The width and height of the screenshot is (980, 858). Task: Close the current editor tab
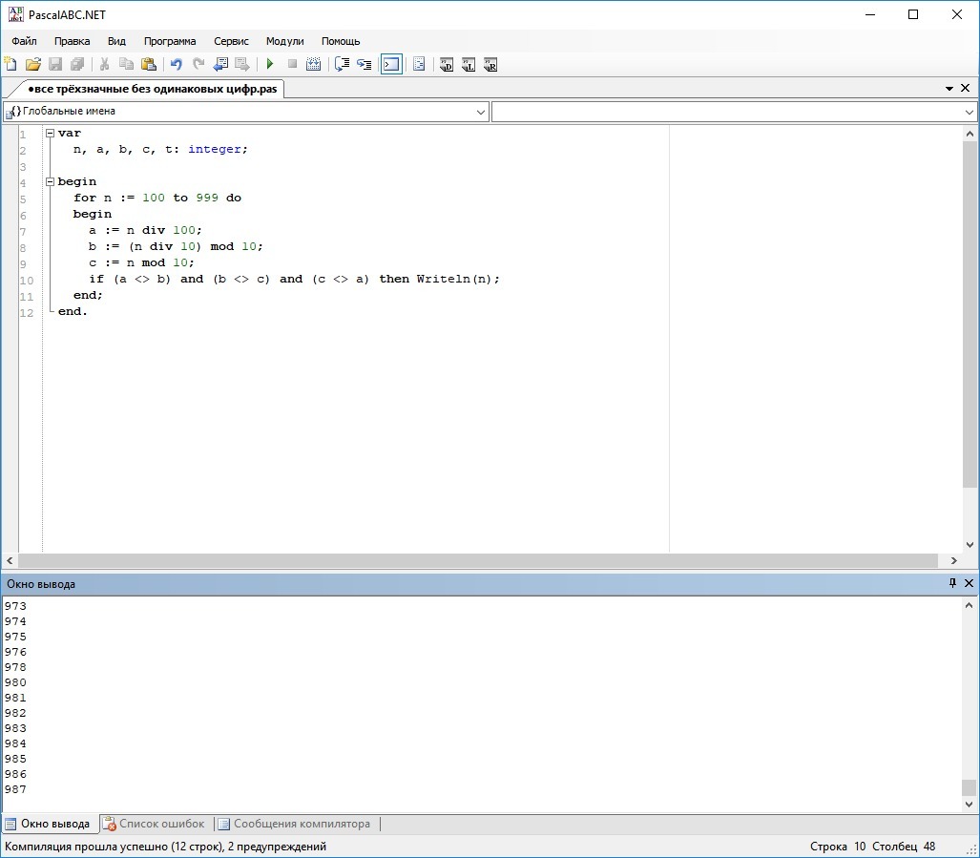tap(965, 88)
